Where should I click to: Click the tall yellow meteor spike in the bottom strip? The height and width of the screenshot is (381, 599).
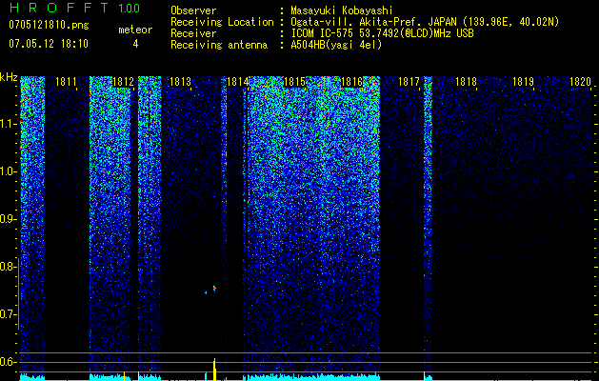[x=214, y=370]
